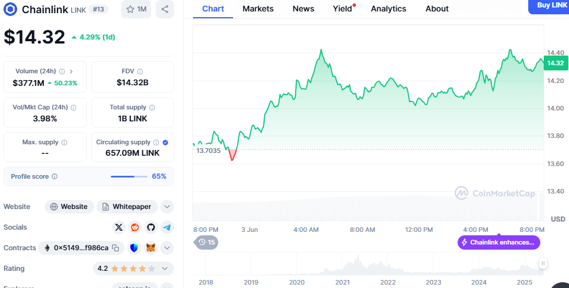
Task: Click the USD currency label on chart
Action: pyautogui.click(x=558, y=219)
